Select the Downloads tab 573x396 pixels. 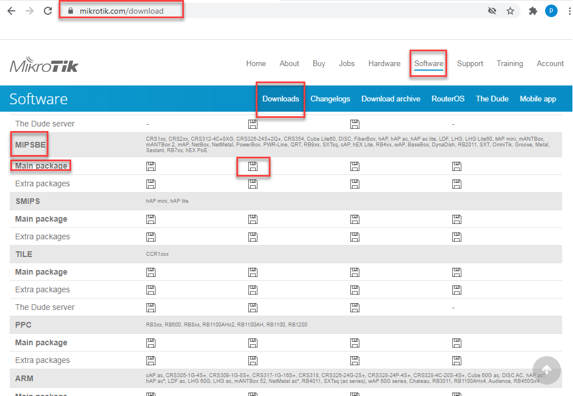(x=280, y=99)
